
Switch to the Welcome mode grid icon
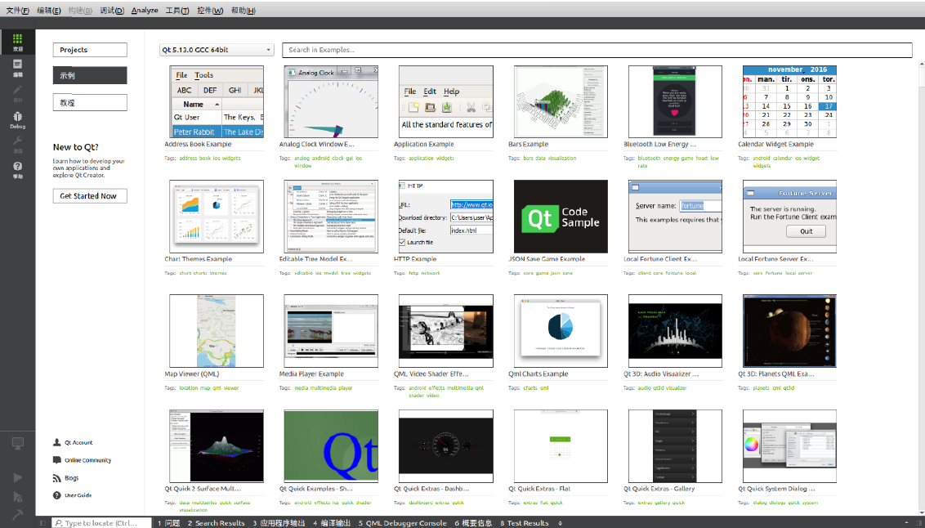click(18, 39)
